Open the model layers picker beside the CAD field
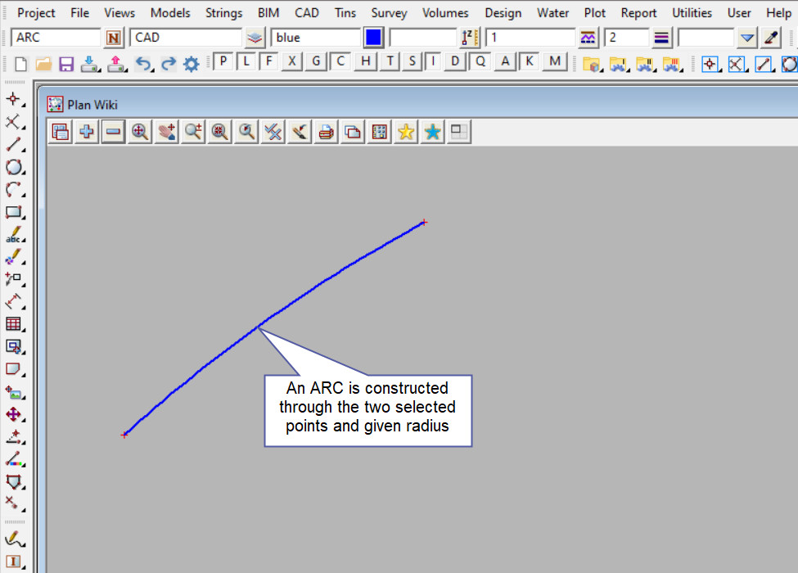This screenshot has height=573, width=798. tap(255, 38)
